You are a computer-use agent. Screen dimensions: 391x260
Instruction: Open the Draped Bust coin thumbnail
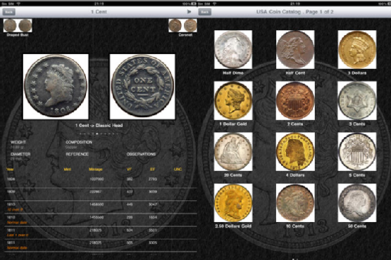click(x=18, y=25)
